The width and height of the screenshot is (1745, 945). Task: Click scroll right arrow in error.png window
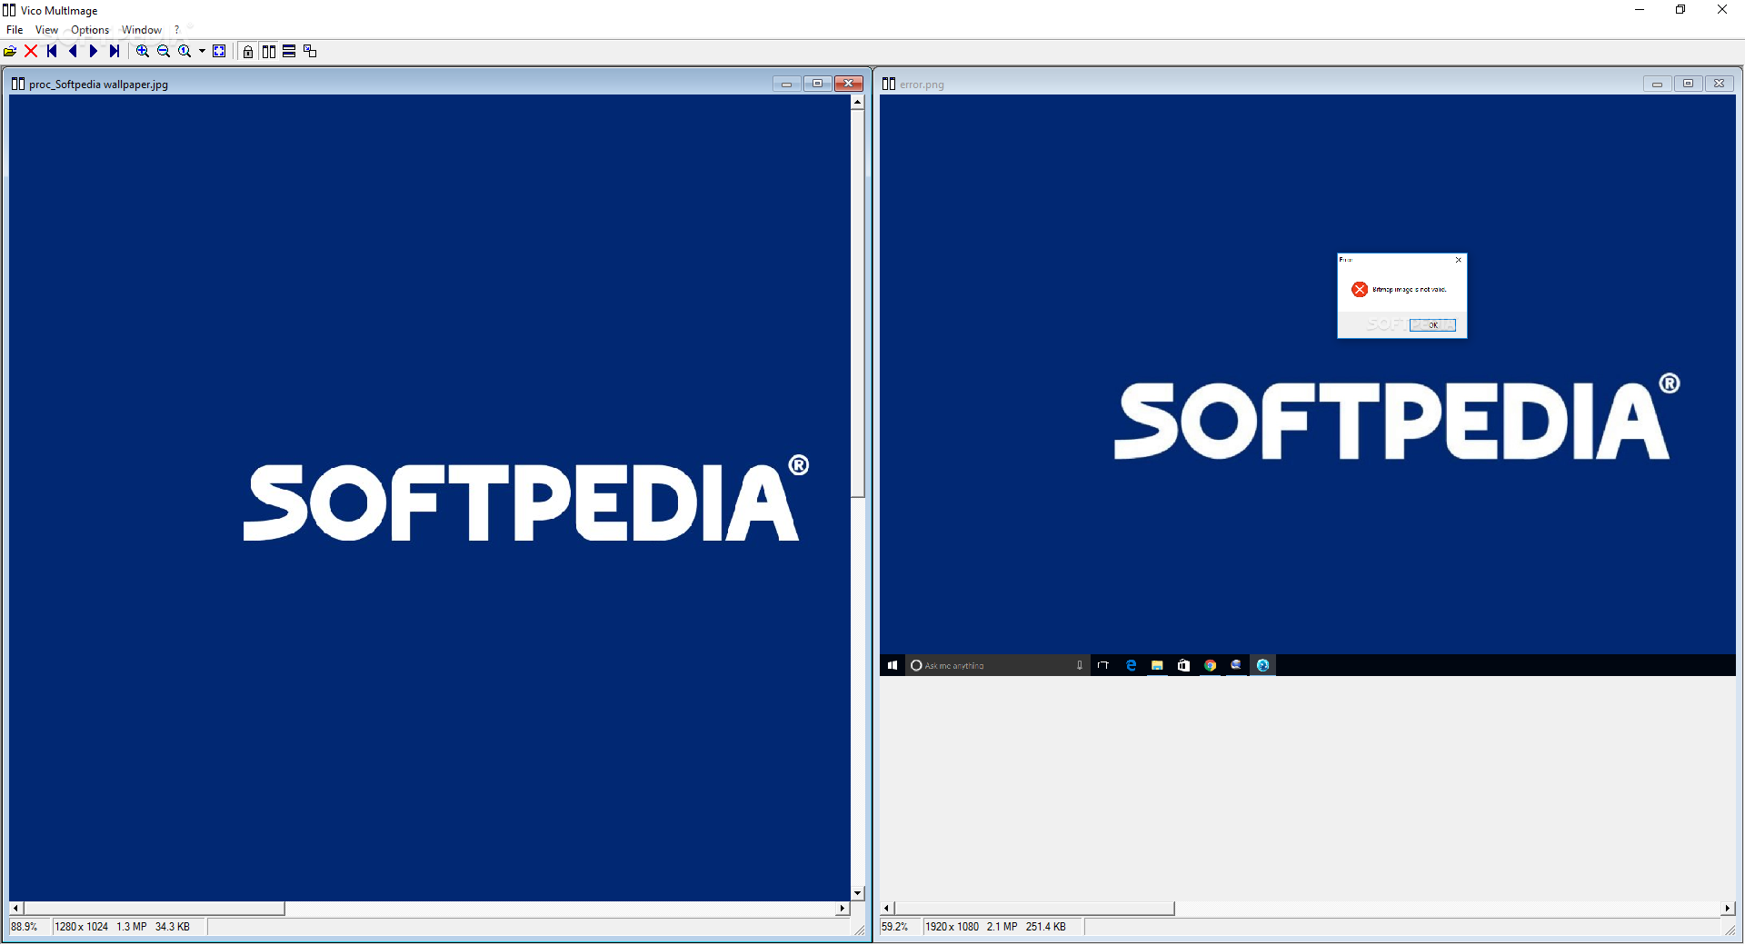click(1728, 908)
